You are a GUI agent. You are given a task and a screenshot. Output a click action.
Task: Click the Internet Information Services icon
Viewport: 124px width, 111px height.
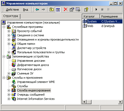pos(14,99)
